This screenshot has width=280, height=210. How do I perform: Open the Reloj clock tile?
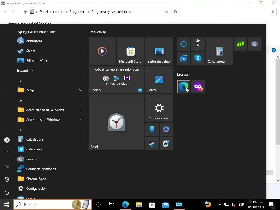click(x=116, y=122)
